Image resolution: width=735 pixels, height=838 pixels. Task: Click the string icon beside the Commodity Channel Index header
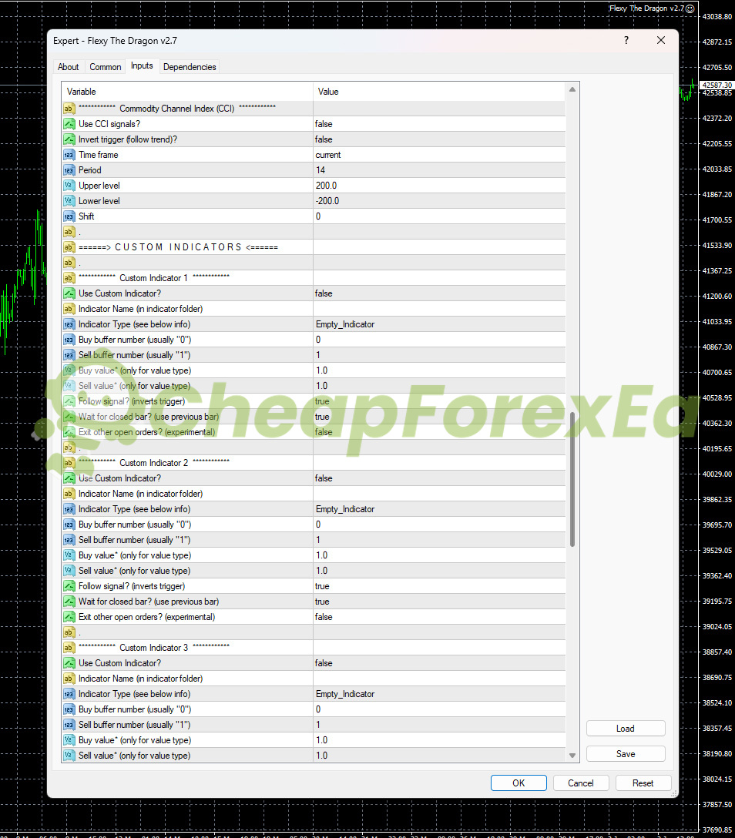tap(69, 109)
